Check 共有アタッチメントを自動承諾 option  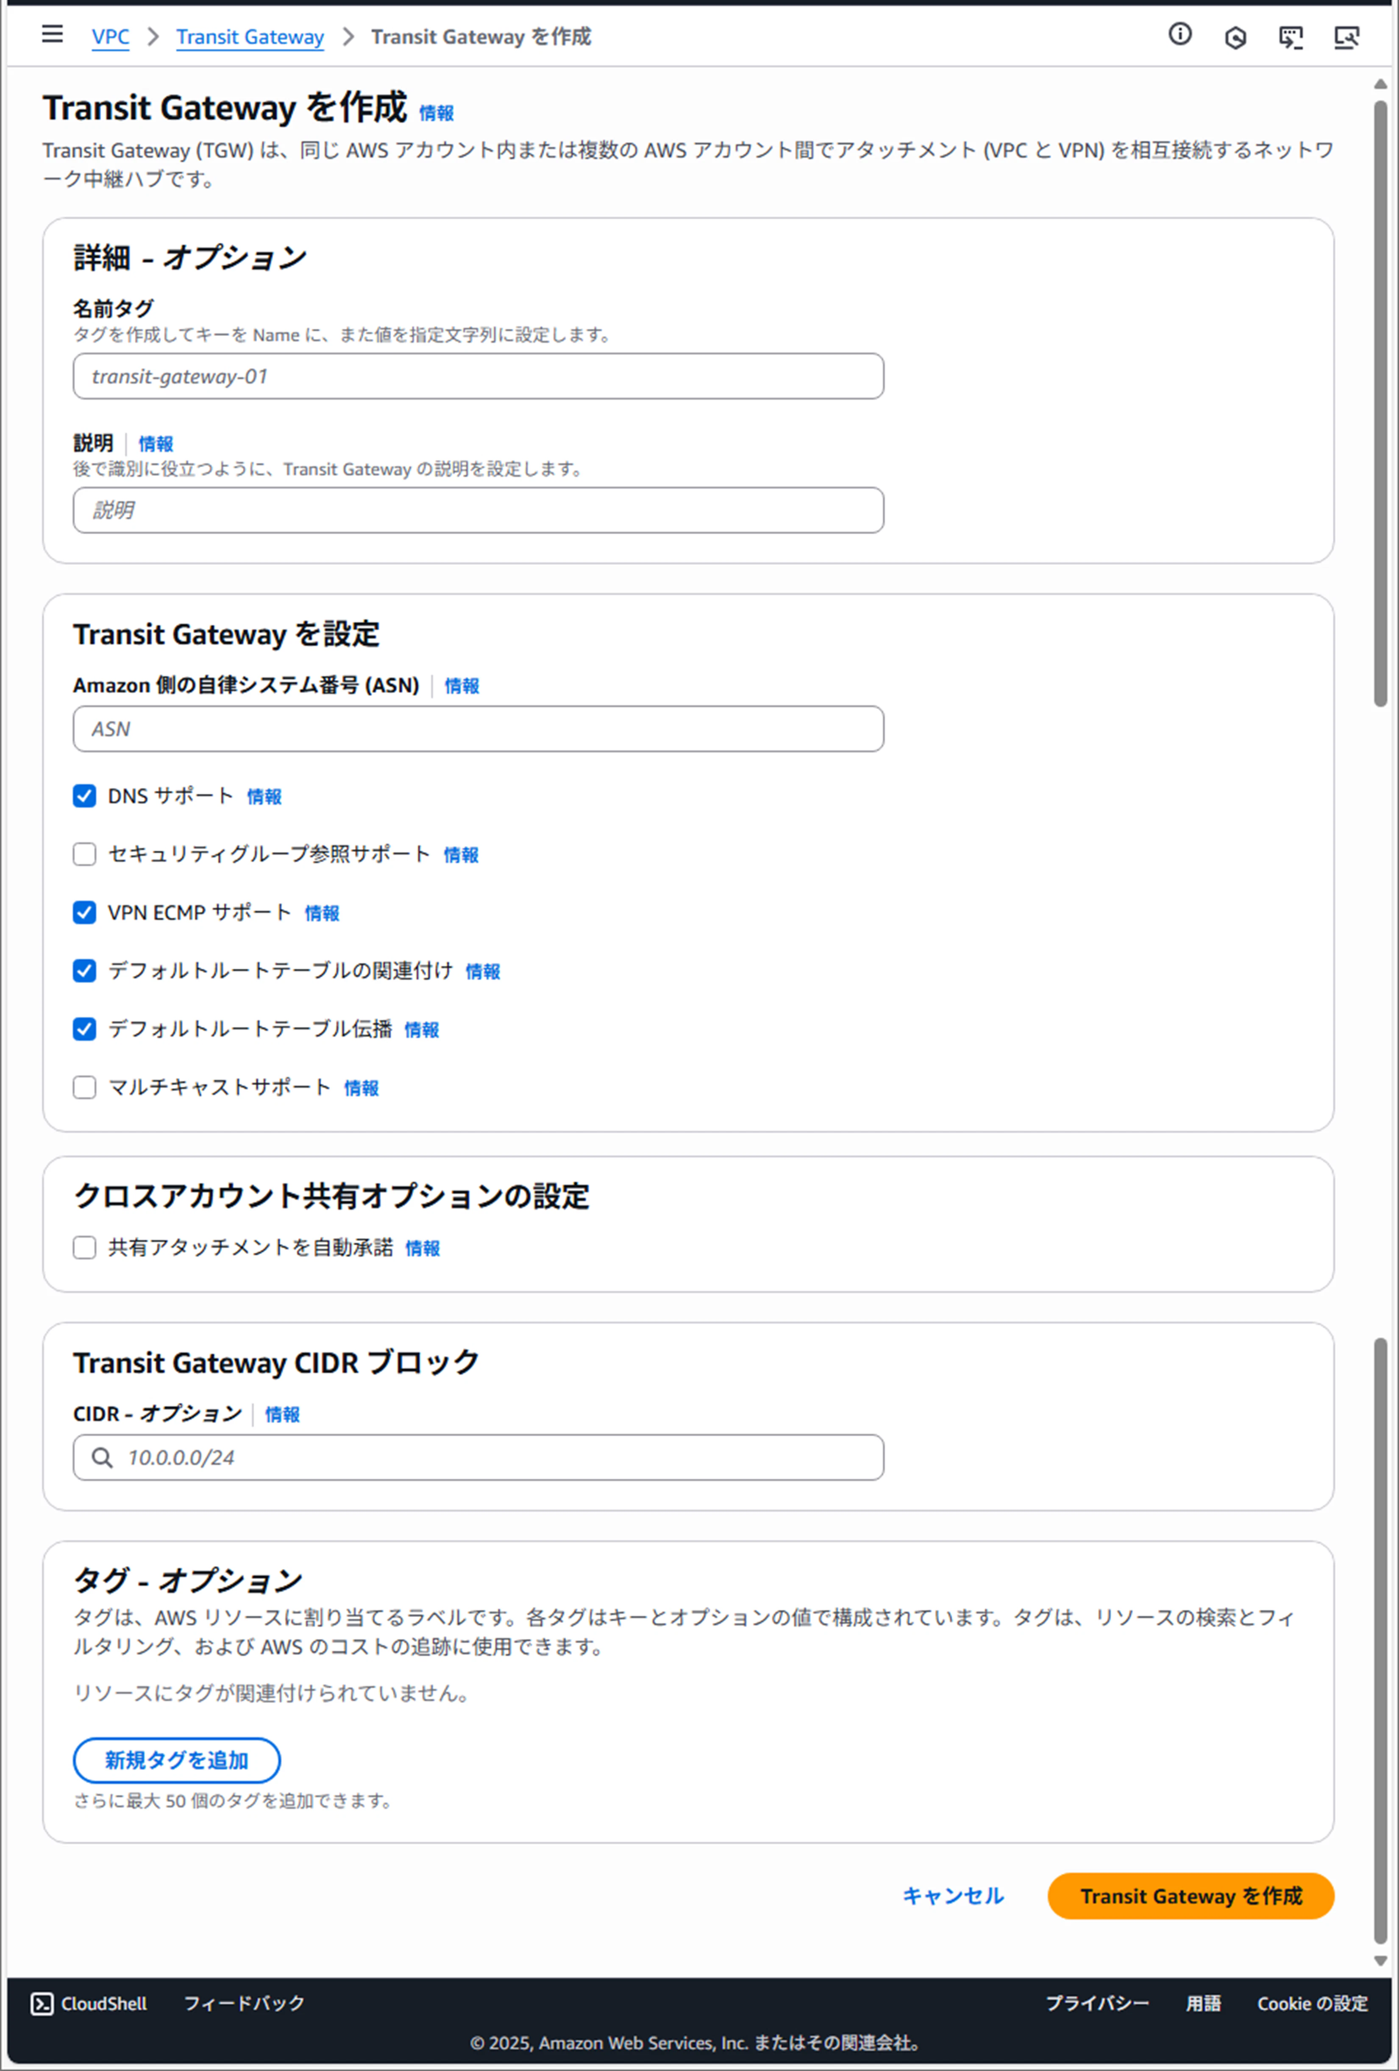85,1248
